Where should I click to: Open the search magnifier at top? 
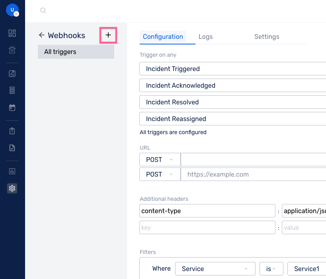coord(43,10)
